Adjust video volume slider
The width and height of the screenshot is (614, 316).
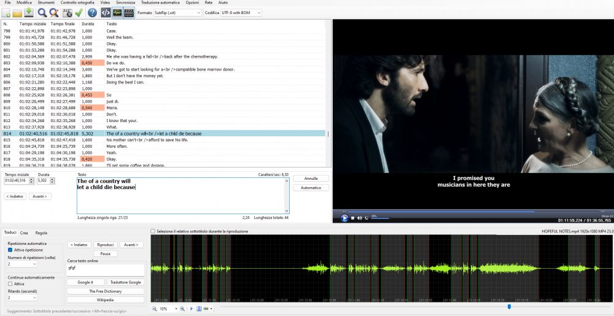pos(381,218)
